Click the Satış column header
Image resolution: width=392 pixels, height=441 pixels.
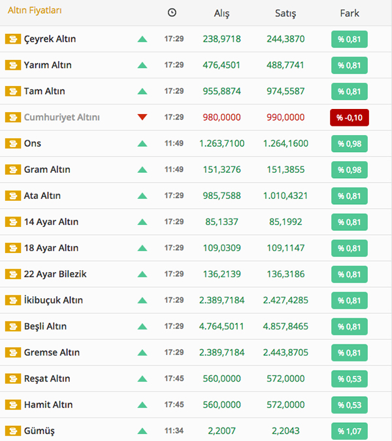tap(286, 13)
